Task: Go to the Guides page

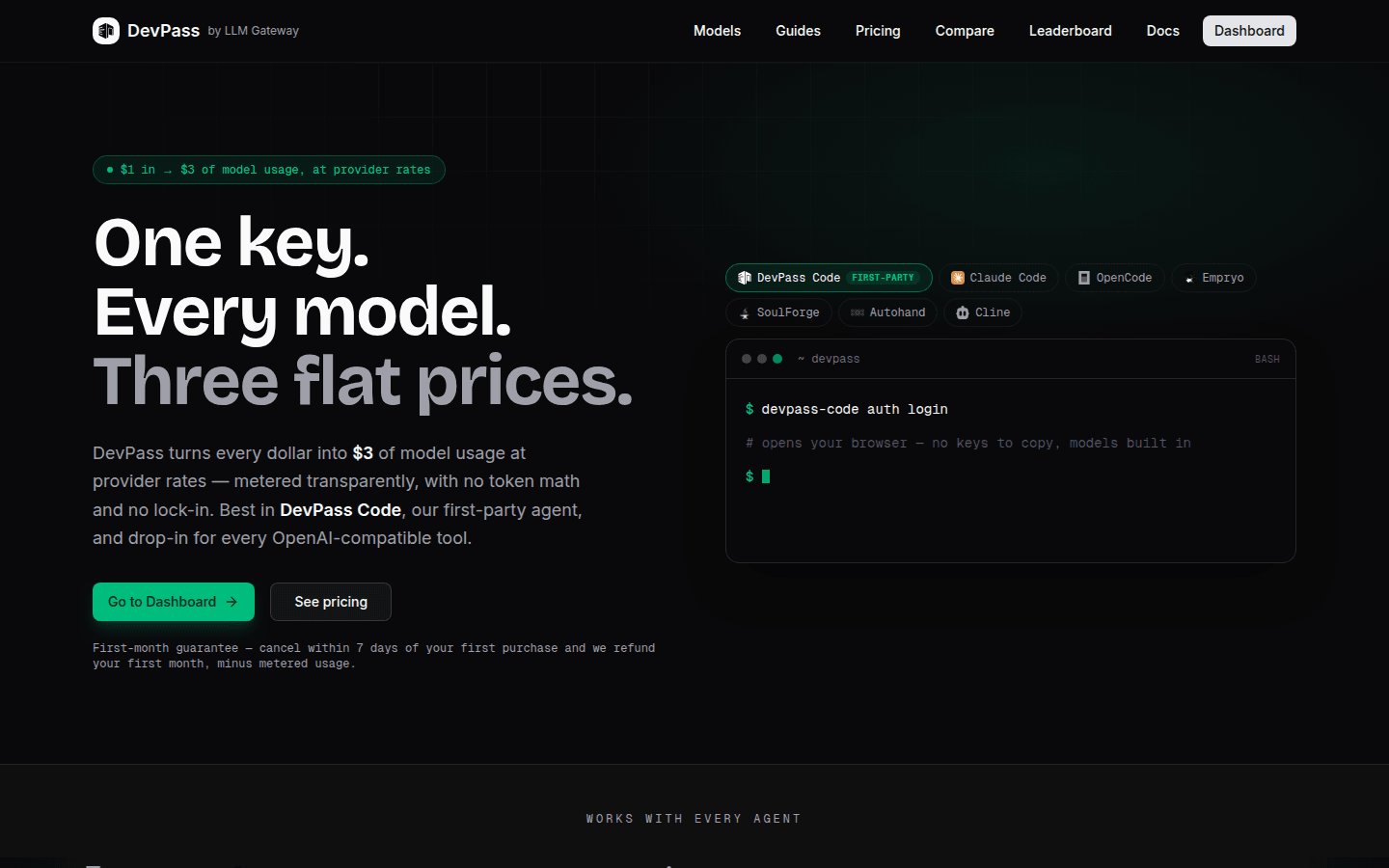Action: [x=798, y=31]
